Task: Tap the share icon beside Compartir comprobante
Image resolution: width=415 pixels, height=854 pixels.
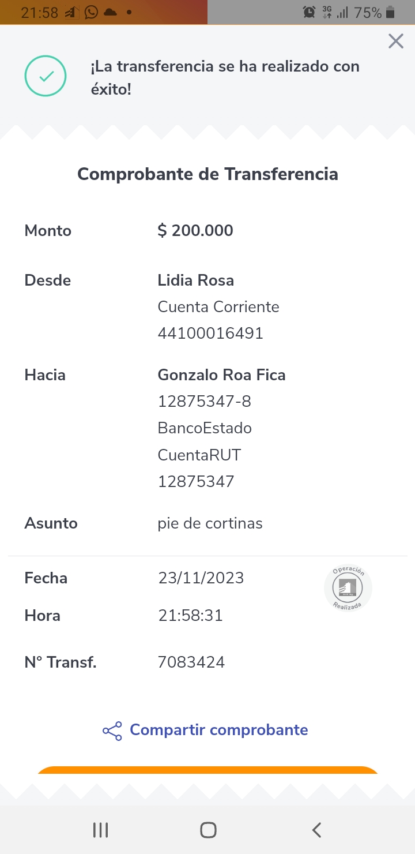Action: pos(112,731)
